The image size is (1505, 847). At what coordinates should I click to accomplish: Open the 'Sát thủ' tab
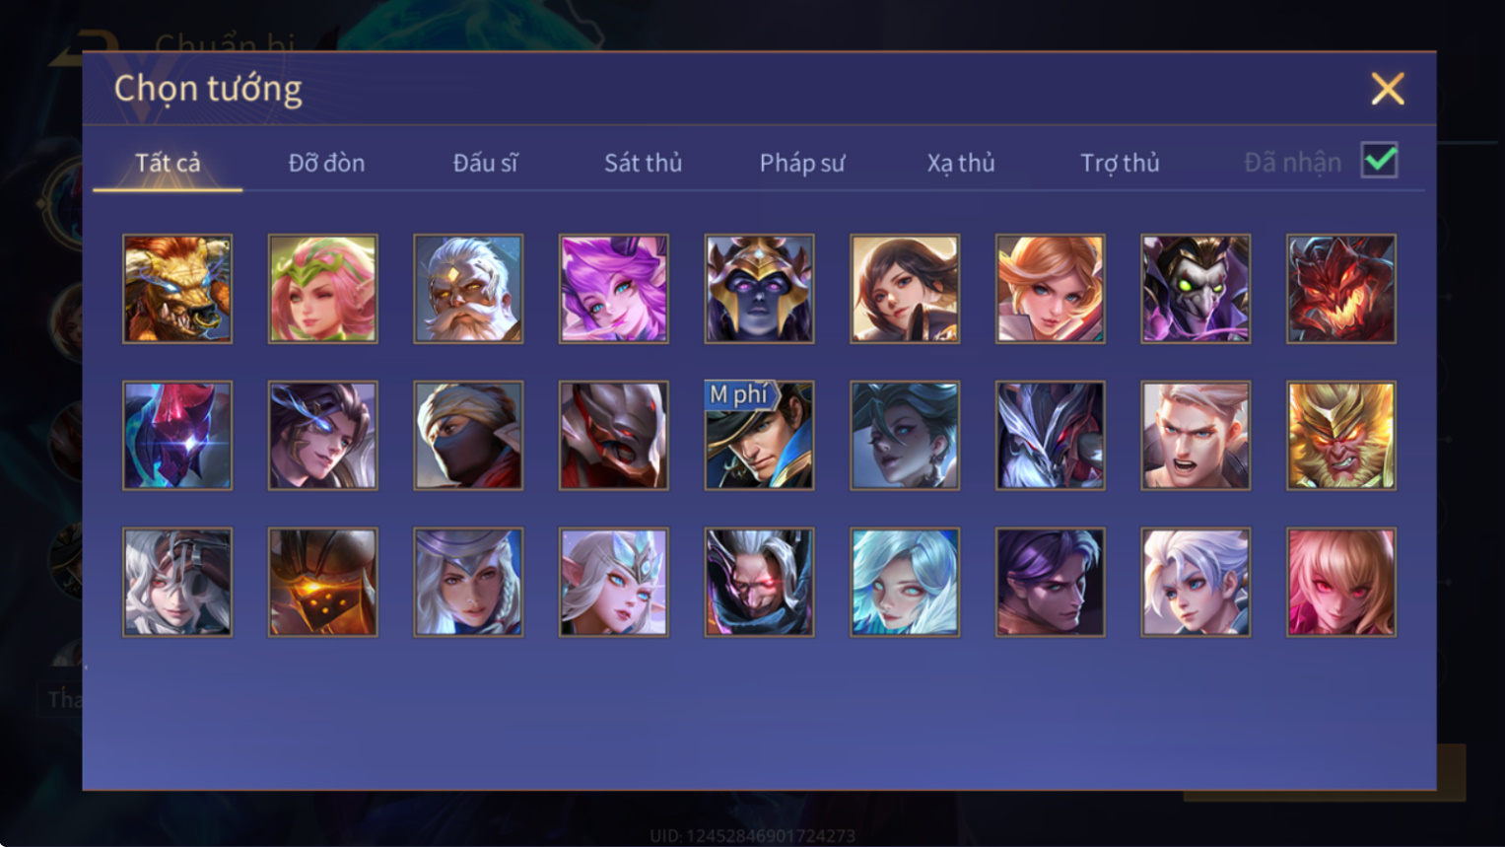click(643, 163)
